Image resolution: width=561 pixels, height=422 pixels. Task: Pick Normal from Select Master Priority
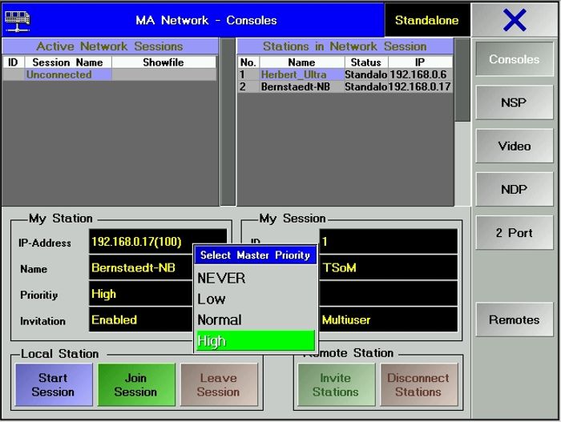255,320
